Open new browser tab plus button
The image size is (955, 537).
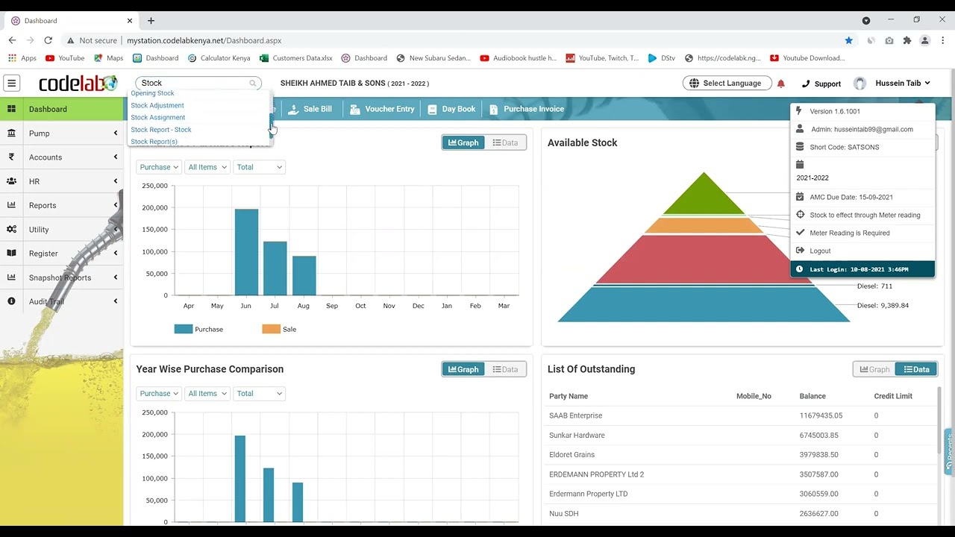pyautogui.click(x=151, y=21)
